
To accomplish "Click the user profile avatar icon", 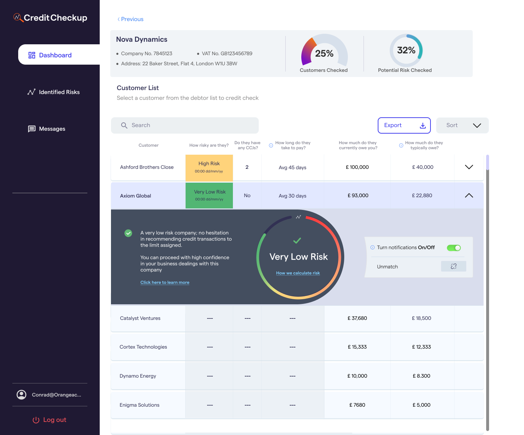I will (x=21, y=395).
